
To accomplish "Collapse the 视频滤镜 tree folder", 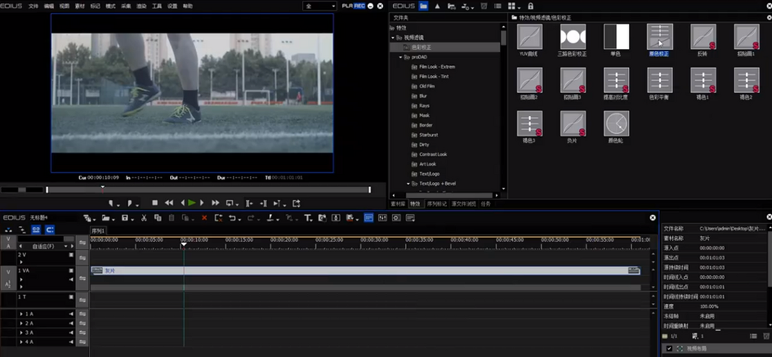I will pyautogui.click(x=393, y=38).
